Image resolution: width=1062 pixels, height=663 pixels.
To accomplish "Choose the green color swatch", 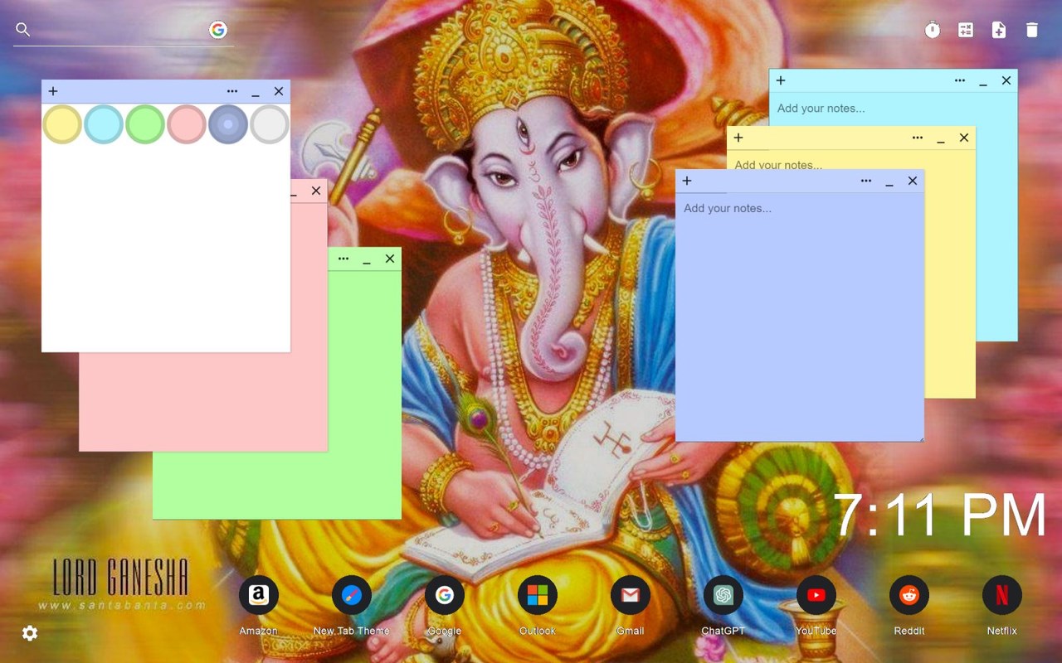I will [145, 124].
